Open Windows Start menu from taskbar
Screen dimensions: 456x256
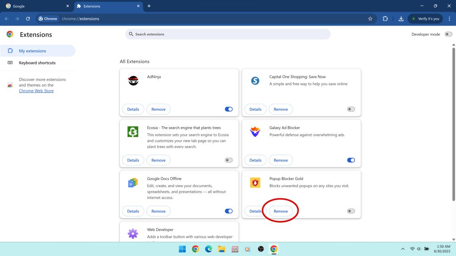click(x=182, y=249)
